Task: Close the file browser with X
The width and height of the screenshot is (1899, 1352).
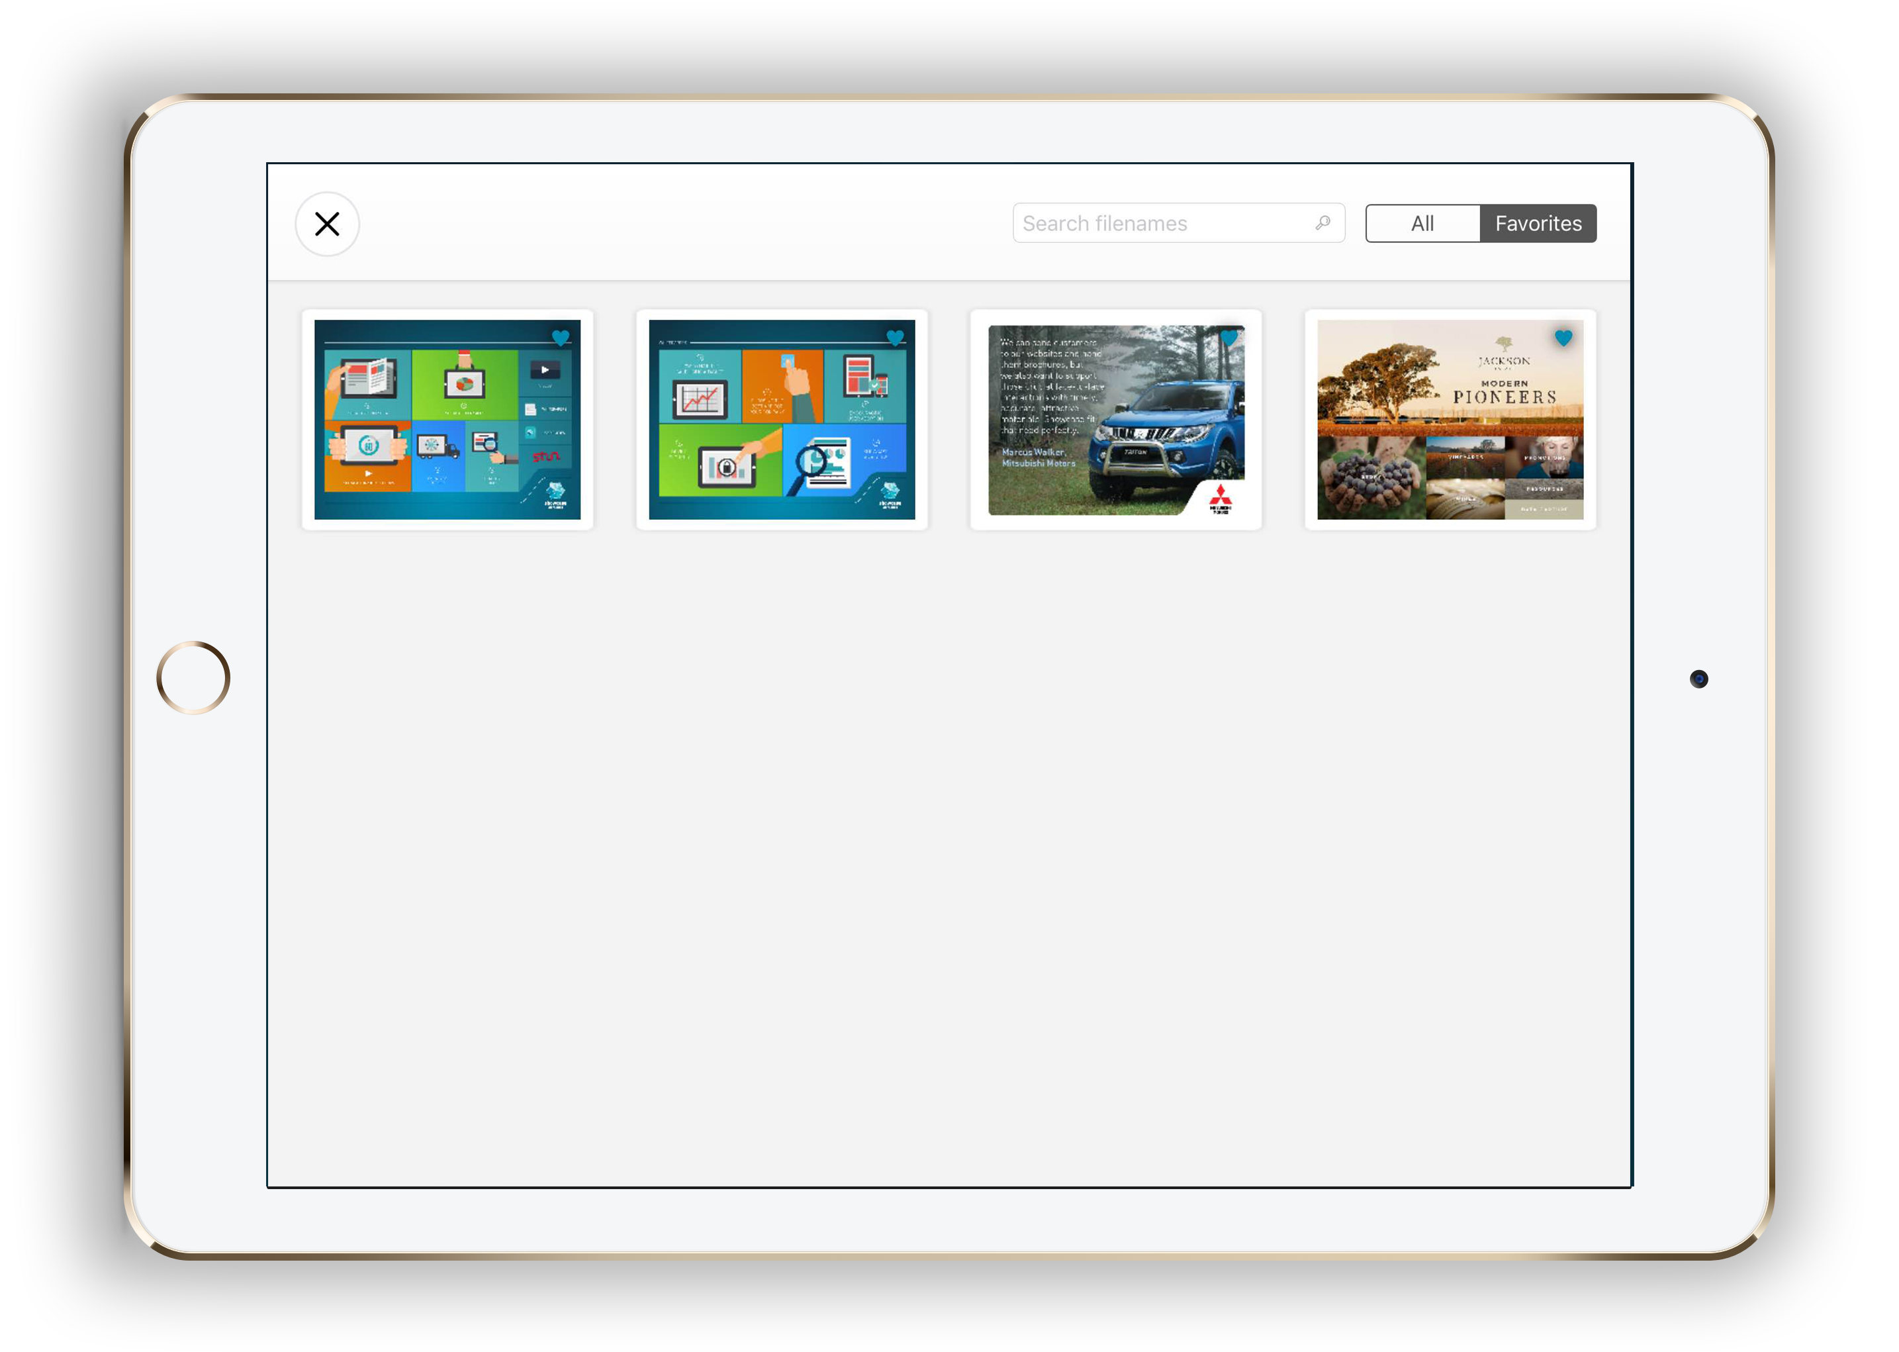Action: 327,224
